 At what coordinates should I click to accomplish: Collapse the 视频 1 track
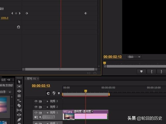coord(47,113)
